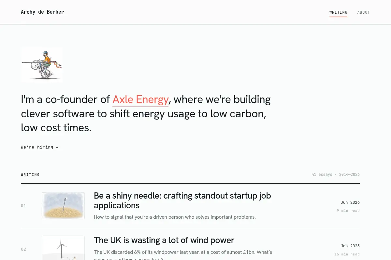Viewport: 391px width, 260px height.
Task: Click the 41 essays count text
Action: pyautogui.click(x=322, y=175)
